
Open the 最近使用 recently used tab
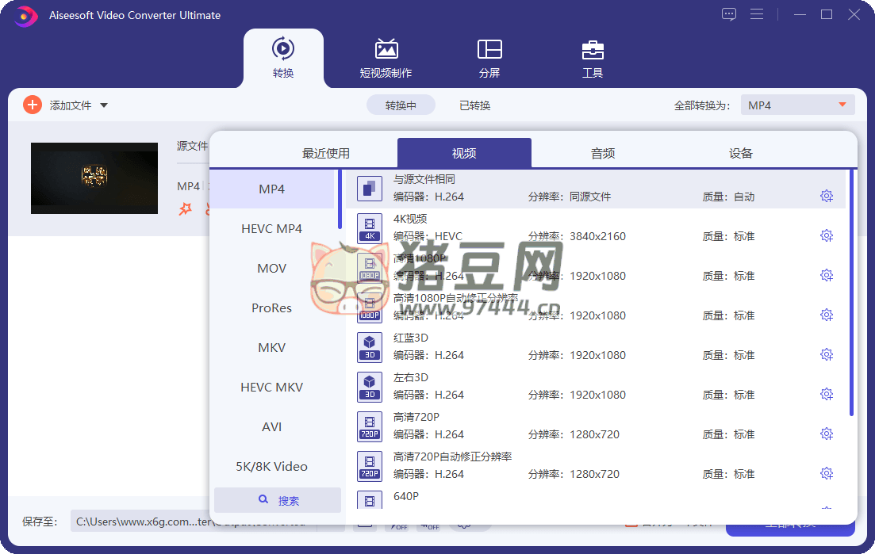(x=325, y=154)
